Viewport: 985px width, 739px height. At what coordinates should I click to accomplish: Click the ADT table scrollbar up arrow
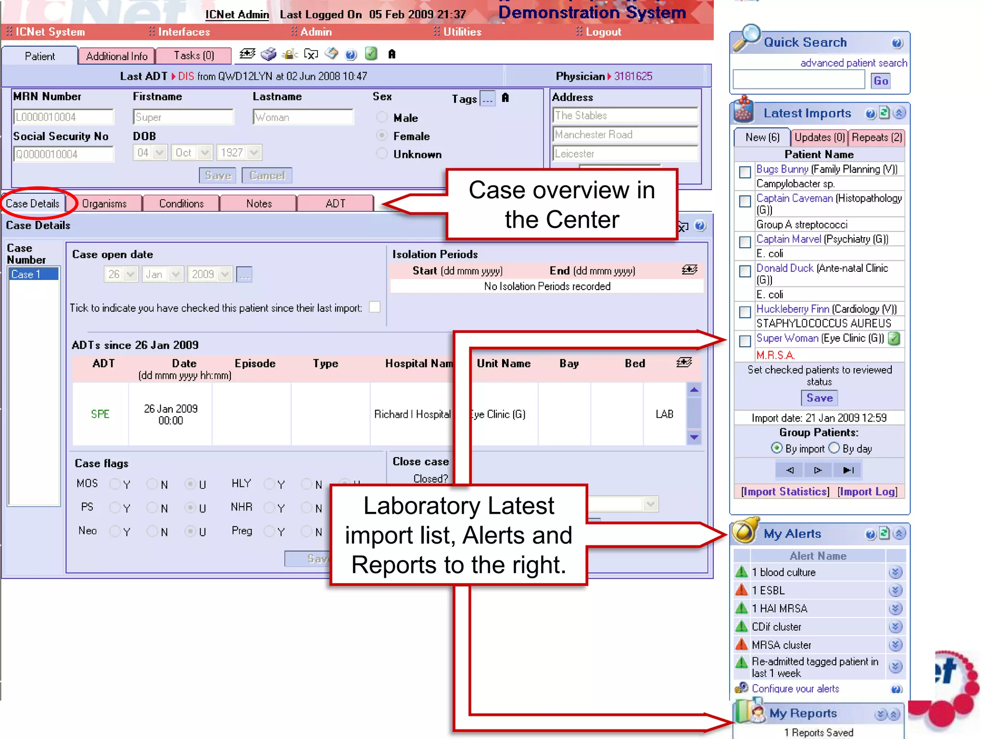694,390
